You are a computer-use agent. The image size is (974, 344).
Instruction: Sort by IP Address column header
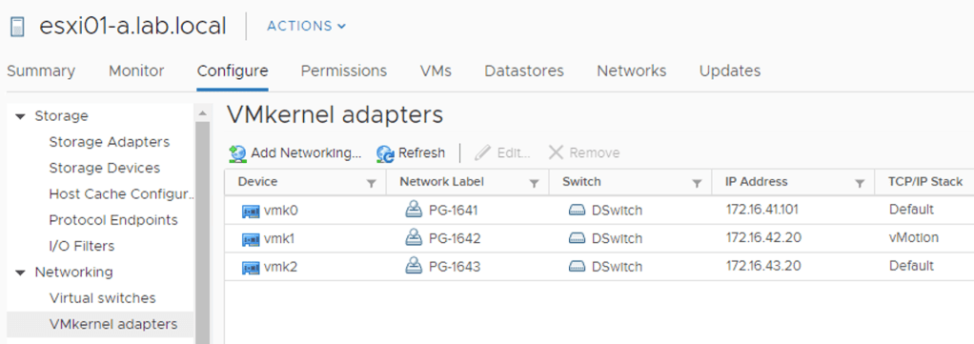pyautogui.click(x=756, y=182)
